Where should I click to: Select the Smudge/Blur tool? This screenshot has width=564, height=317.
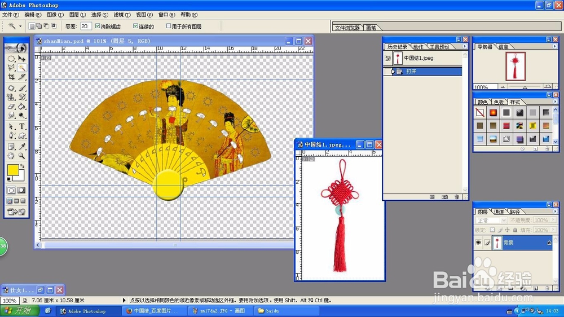[11, 115]
